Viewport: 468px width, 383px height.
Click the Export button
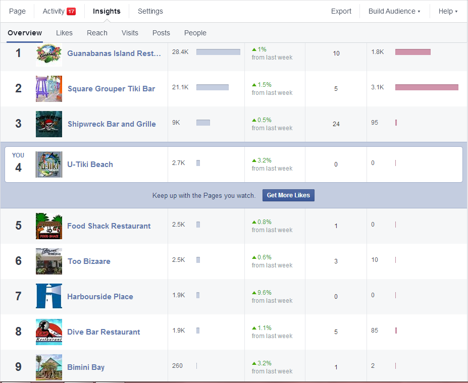pos(341,11)
